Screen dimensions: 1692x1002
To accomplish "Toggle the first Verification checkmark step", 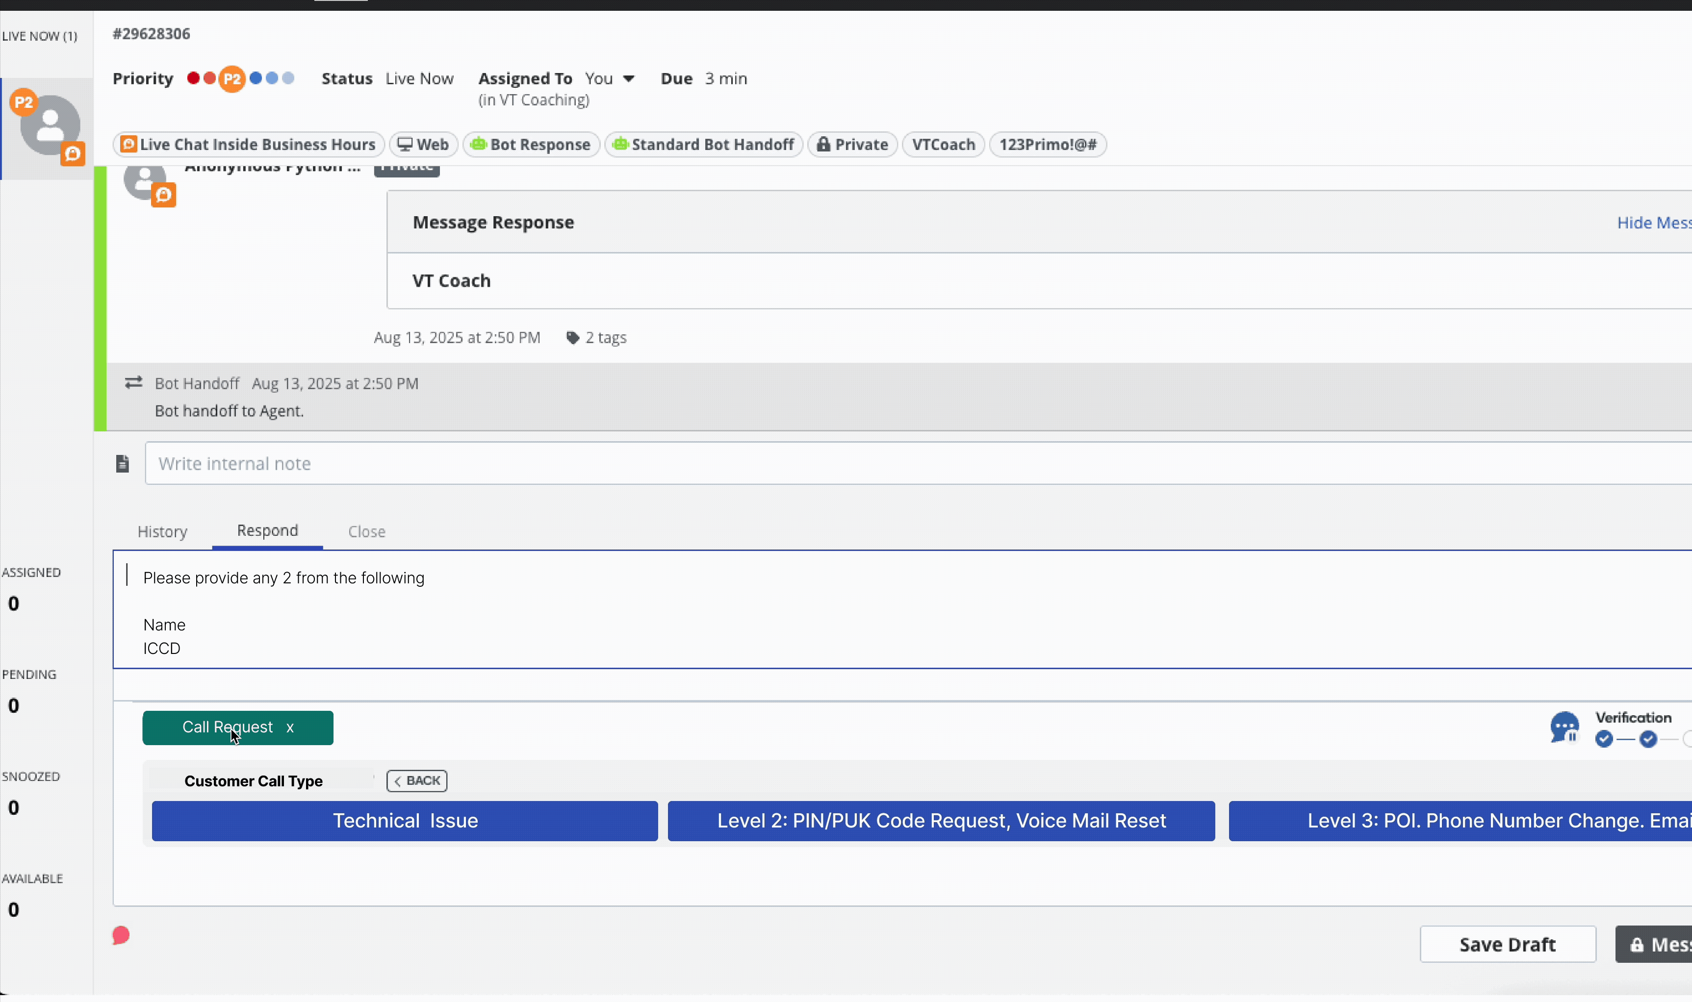I will click(x=1604, y=739).
